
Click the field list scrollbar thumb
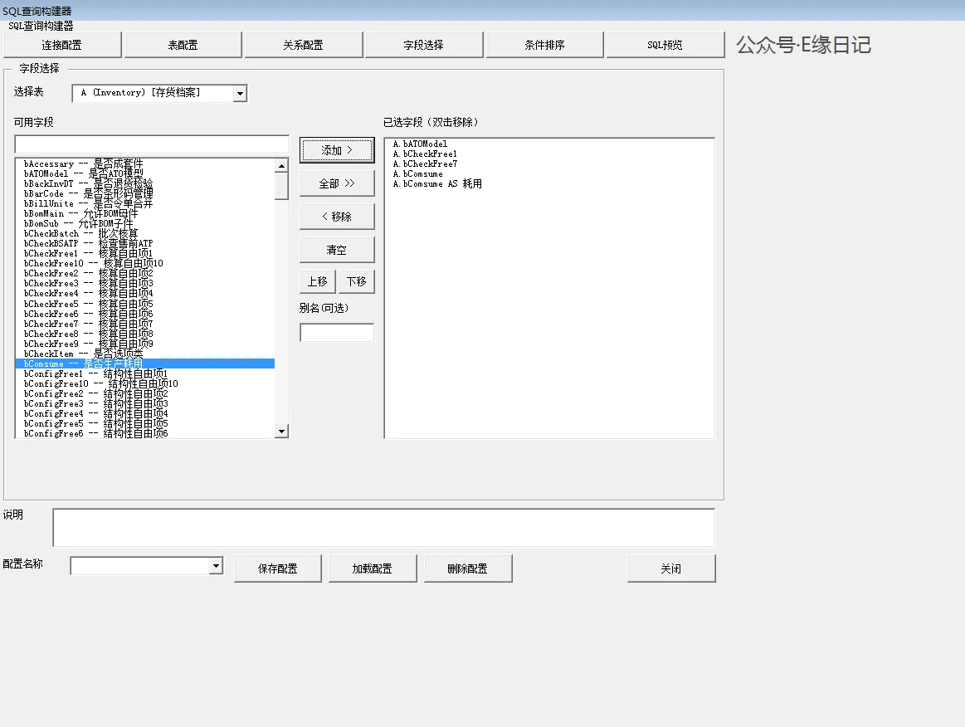tap(281, 187)
